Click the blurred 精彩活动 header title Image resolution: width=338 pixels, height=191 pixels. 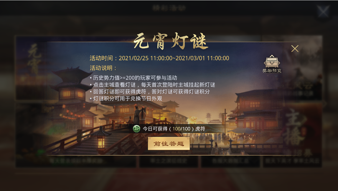tap(169, 8)
